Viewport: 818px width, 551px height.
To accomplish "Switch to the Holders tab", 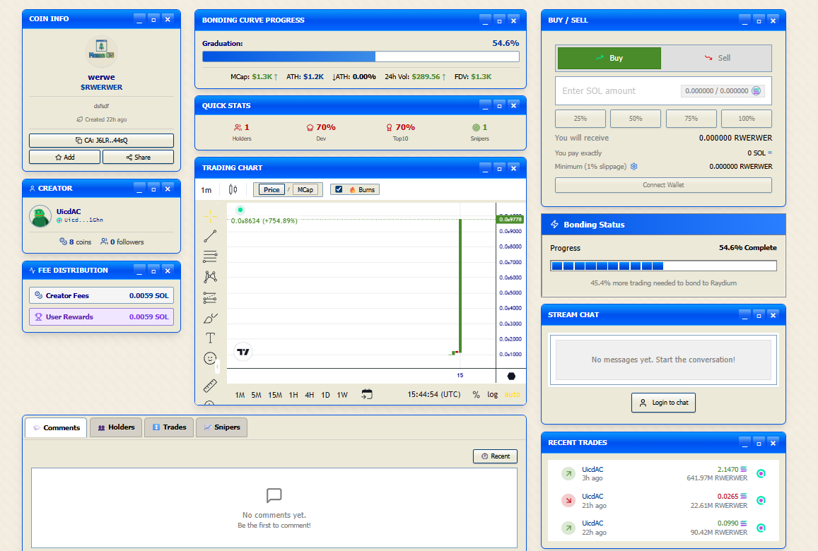I will [116, 427].
